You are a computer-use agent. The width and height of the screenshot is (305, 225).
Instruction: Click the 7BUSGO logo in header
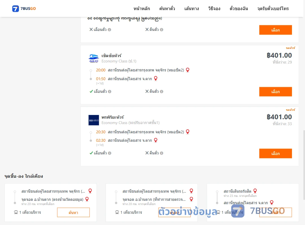pyautogui.click(x=24, y=8)
